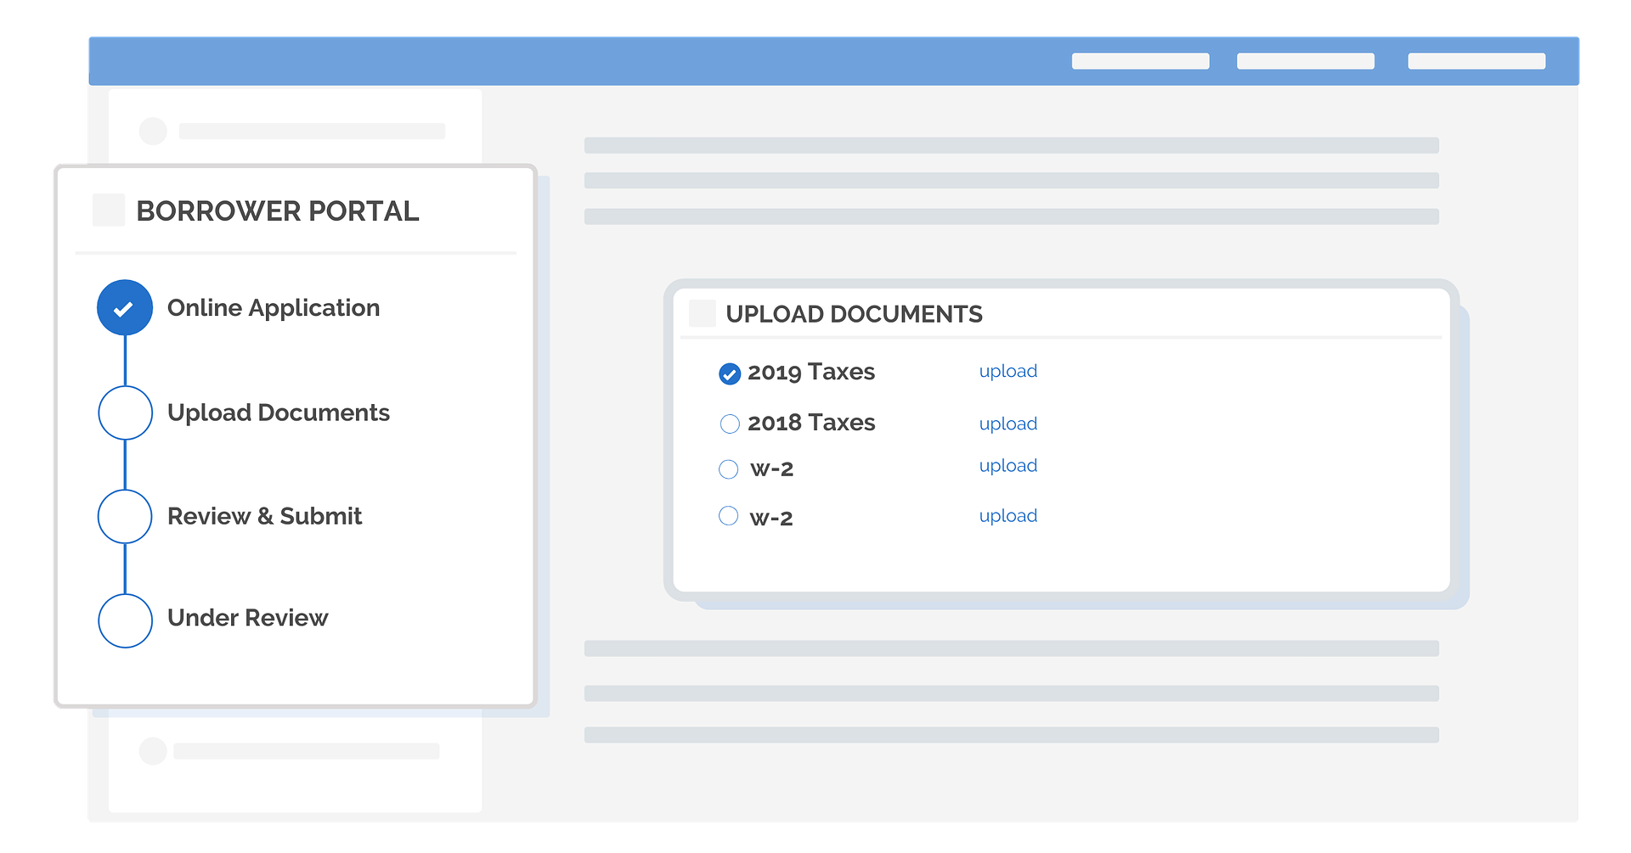Click upload beside the first W-2 entry
The height and width of the screenshot is (853, 1631).
pos(1007,465)
